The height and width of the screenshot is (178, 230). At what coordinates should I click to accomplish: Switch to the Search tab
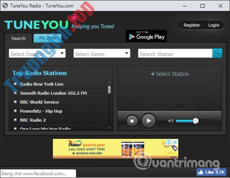pos(18,38)
